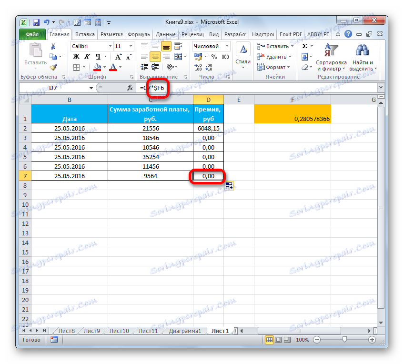Click the fx Insert Function button
The width and height of the screenshot is (404, 364).
[130, 88]
